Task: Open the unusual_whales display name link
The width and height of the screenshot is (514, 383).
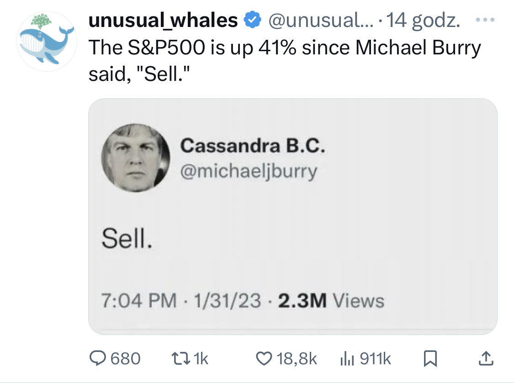Action: pyautogui.click(x=163, y=20)
